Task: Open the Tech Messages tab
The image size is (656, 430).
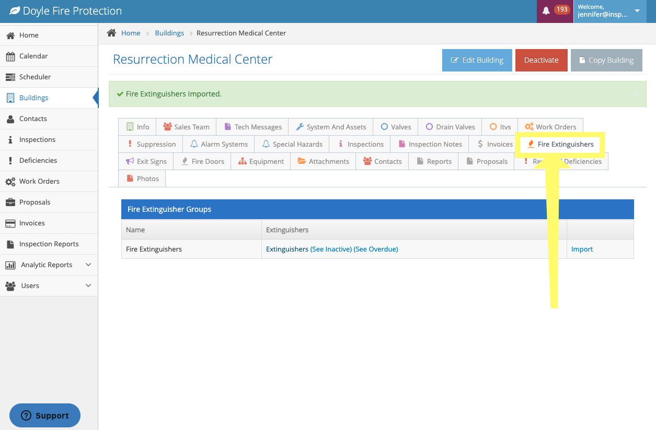Action: pos(252,127)
